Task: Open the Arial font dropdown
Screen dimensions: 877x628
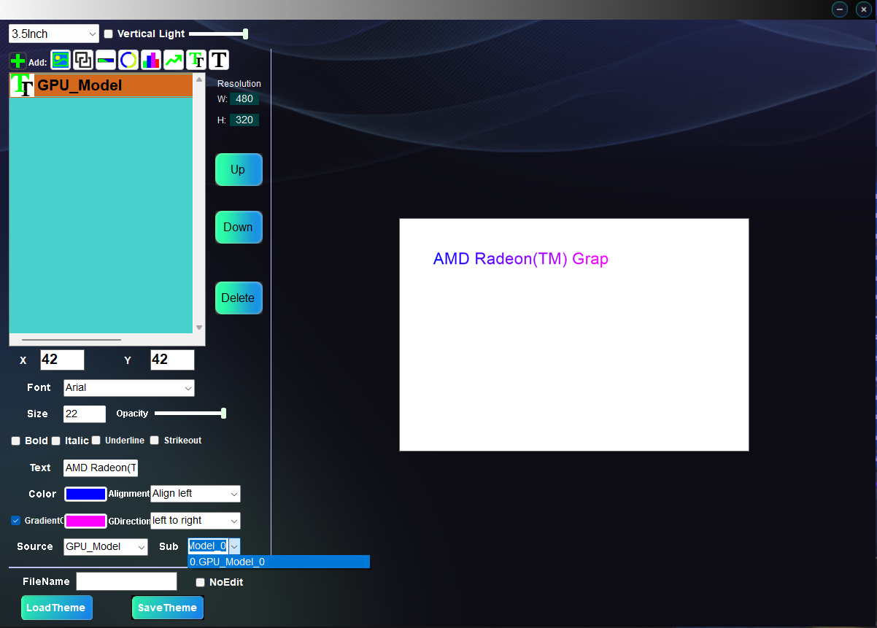Action: pyautogui.click(x=128, y=388)
